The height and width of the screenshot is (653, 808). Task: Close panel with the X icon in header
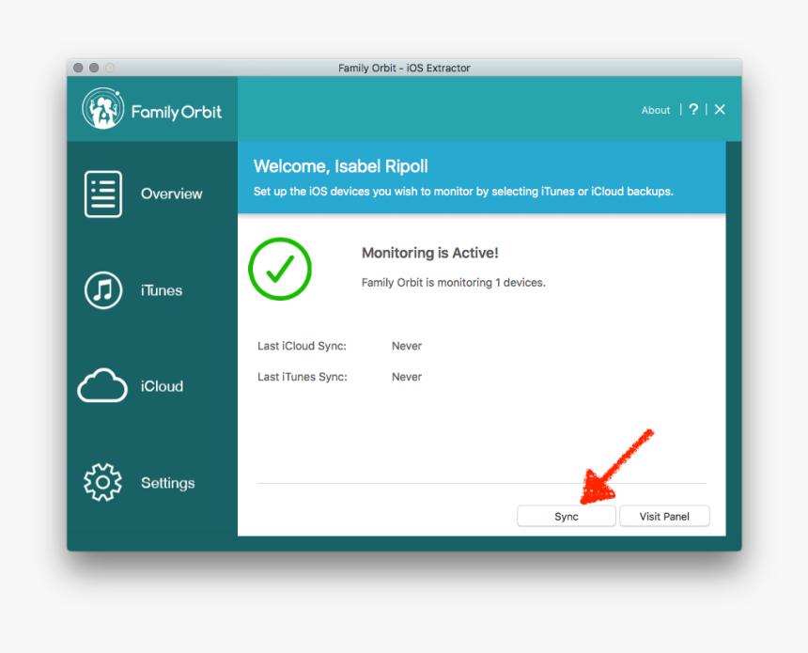tap(720, 109)
